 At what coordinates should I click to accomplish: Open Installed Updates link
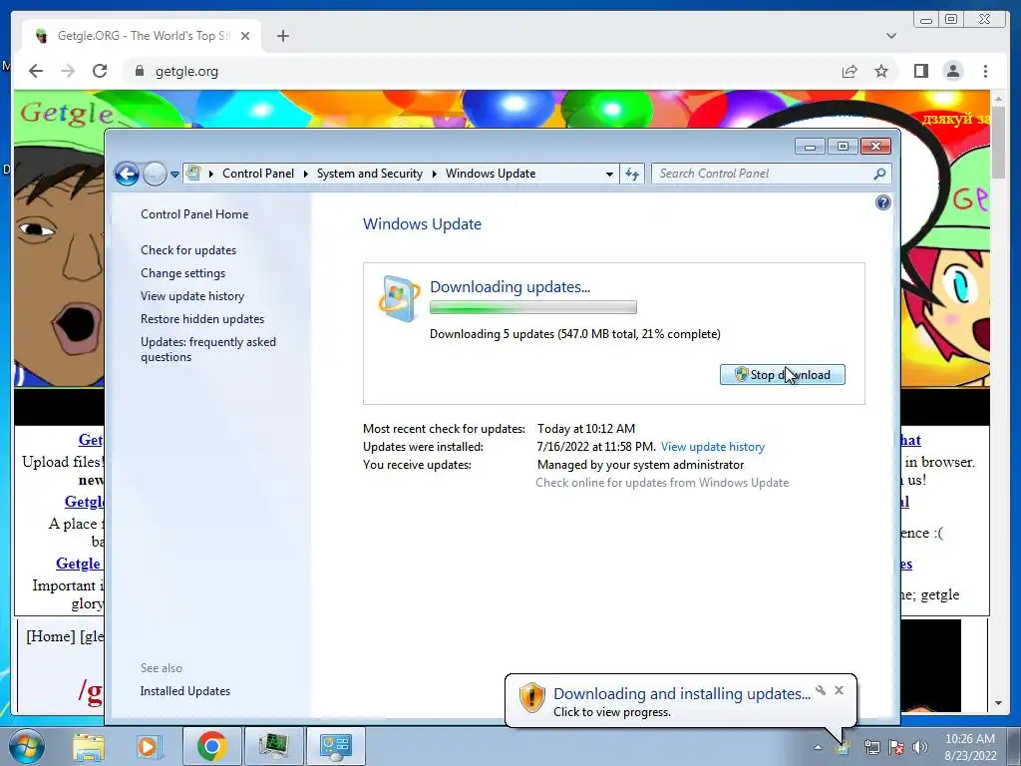point(184,691)
